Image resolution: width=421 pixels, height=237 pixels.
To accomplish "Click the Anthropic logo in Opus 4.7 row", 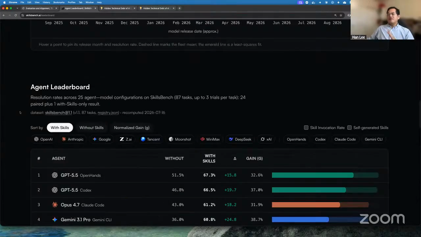I will click(x=55, y=205).
